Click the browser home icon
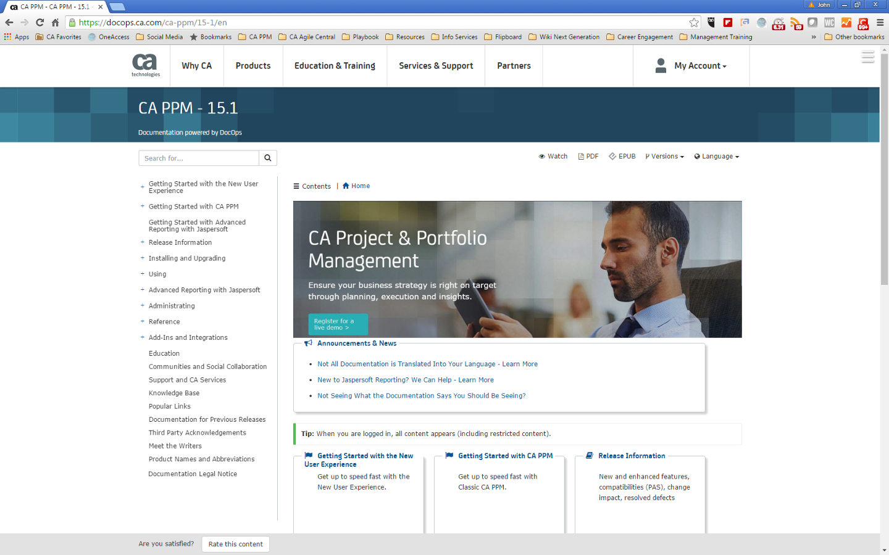Screen dimensions: 889x555 [x=56, y=22]
